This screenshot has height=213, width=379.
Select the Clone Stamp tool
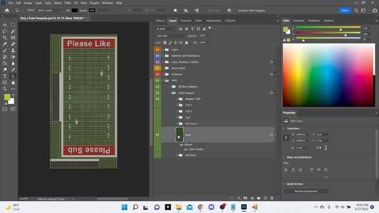(x=13, y=50)
